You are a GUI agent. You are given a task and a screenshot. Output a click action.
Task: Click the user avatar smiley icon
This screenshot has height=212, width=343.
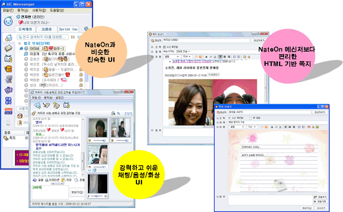[x=9, y=21]
